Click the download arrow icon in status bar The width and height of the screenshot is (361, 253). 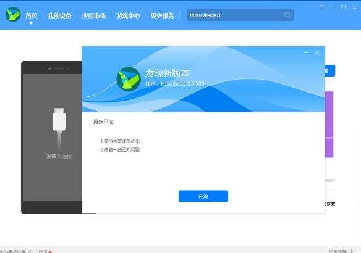pos(352,251)
